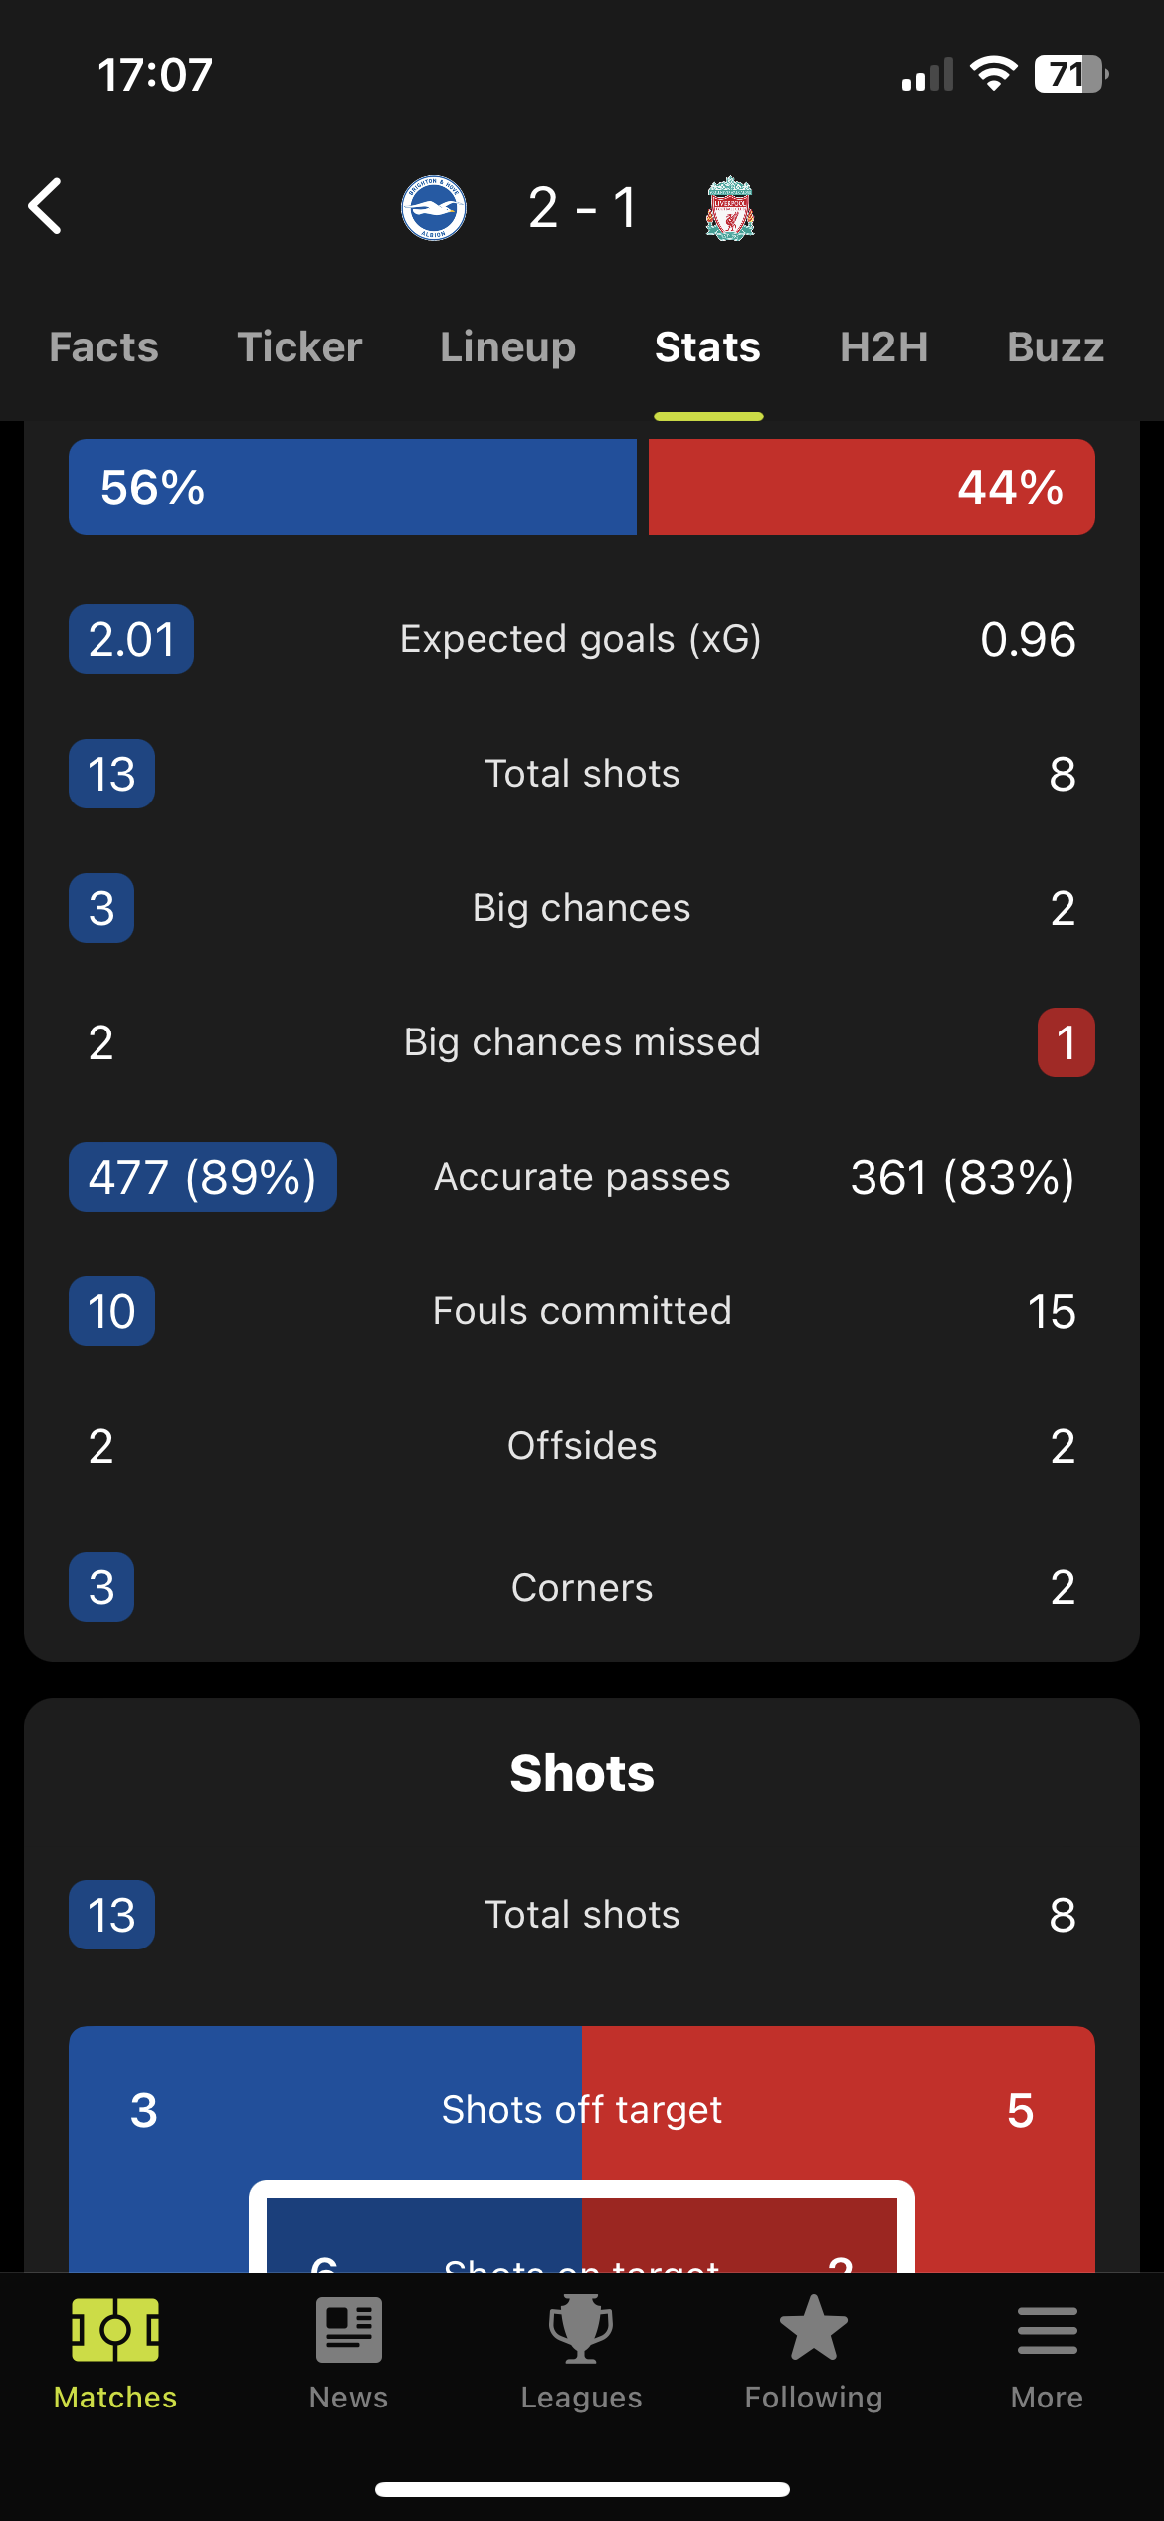The height and width of the screenshot is (2521, 1164).
Task: Tap the battery status indicator
Action: point(1071,74)
